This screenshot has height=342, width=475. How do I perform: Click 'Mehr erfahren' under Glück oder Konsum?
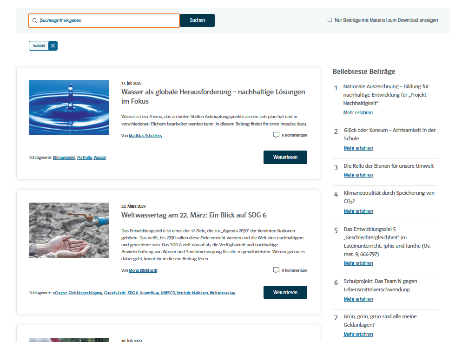click(x=358, y=148)
